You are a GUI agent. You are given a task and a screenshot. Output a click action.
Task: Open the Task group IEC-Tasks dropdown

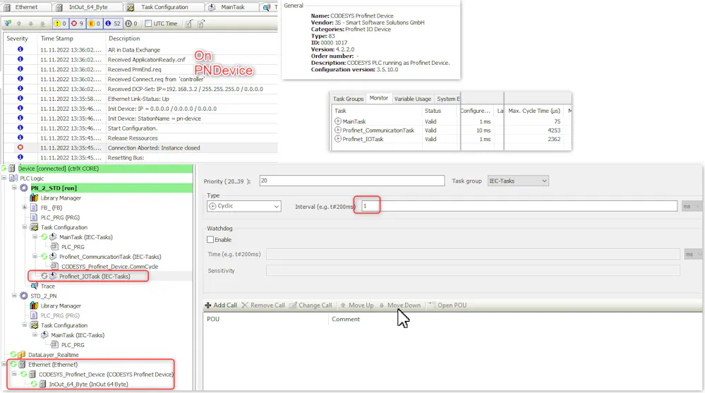tap(517, 181)
